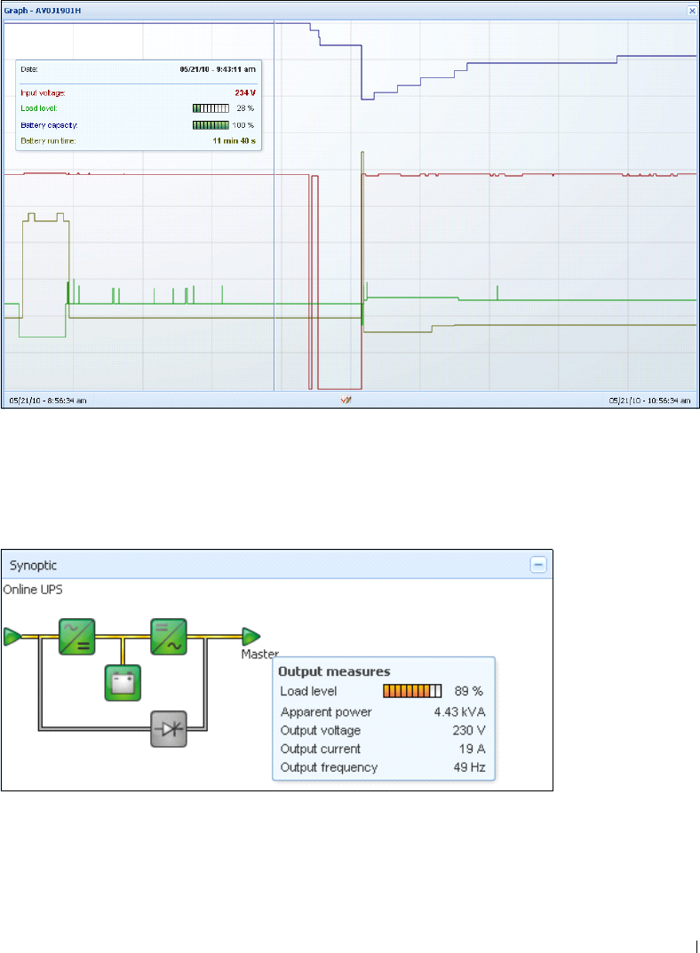
Task: Click the power event marker on timeline
Action: click(x=346, y=400)
